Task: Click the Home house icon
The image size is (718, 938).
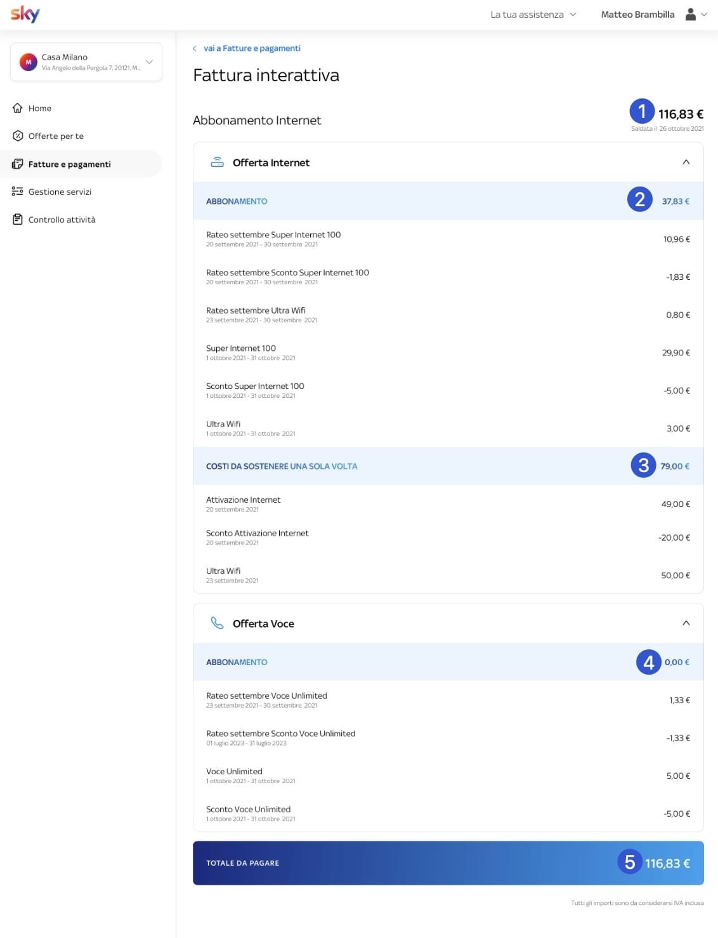Action: (x=18, y=109)
